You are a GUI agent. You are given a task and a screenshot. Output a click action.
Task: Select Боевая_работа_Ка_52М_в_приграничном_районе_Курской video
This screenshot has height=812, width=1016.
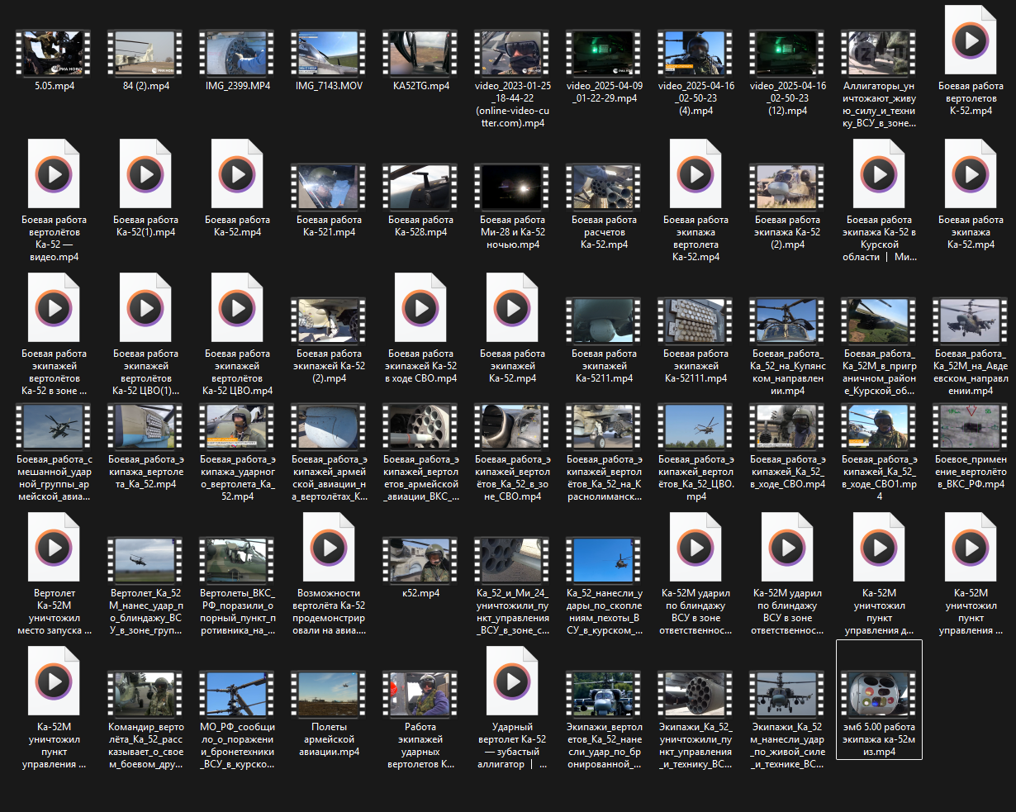pyautogui.click(x=879, y=321)
